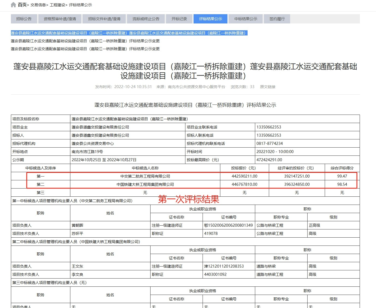Click the 第三中标候选人项目管理机构主要人员（无） heading row

tap(185, 283)
